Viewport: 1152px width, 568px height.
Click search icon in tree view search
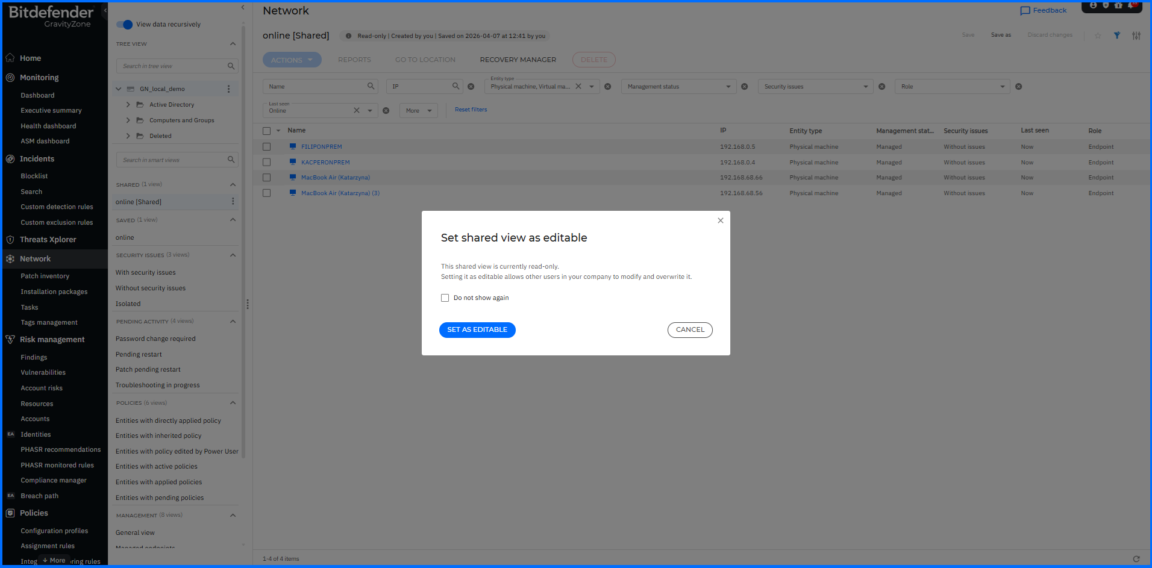(x=231, y=66)
